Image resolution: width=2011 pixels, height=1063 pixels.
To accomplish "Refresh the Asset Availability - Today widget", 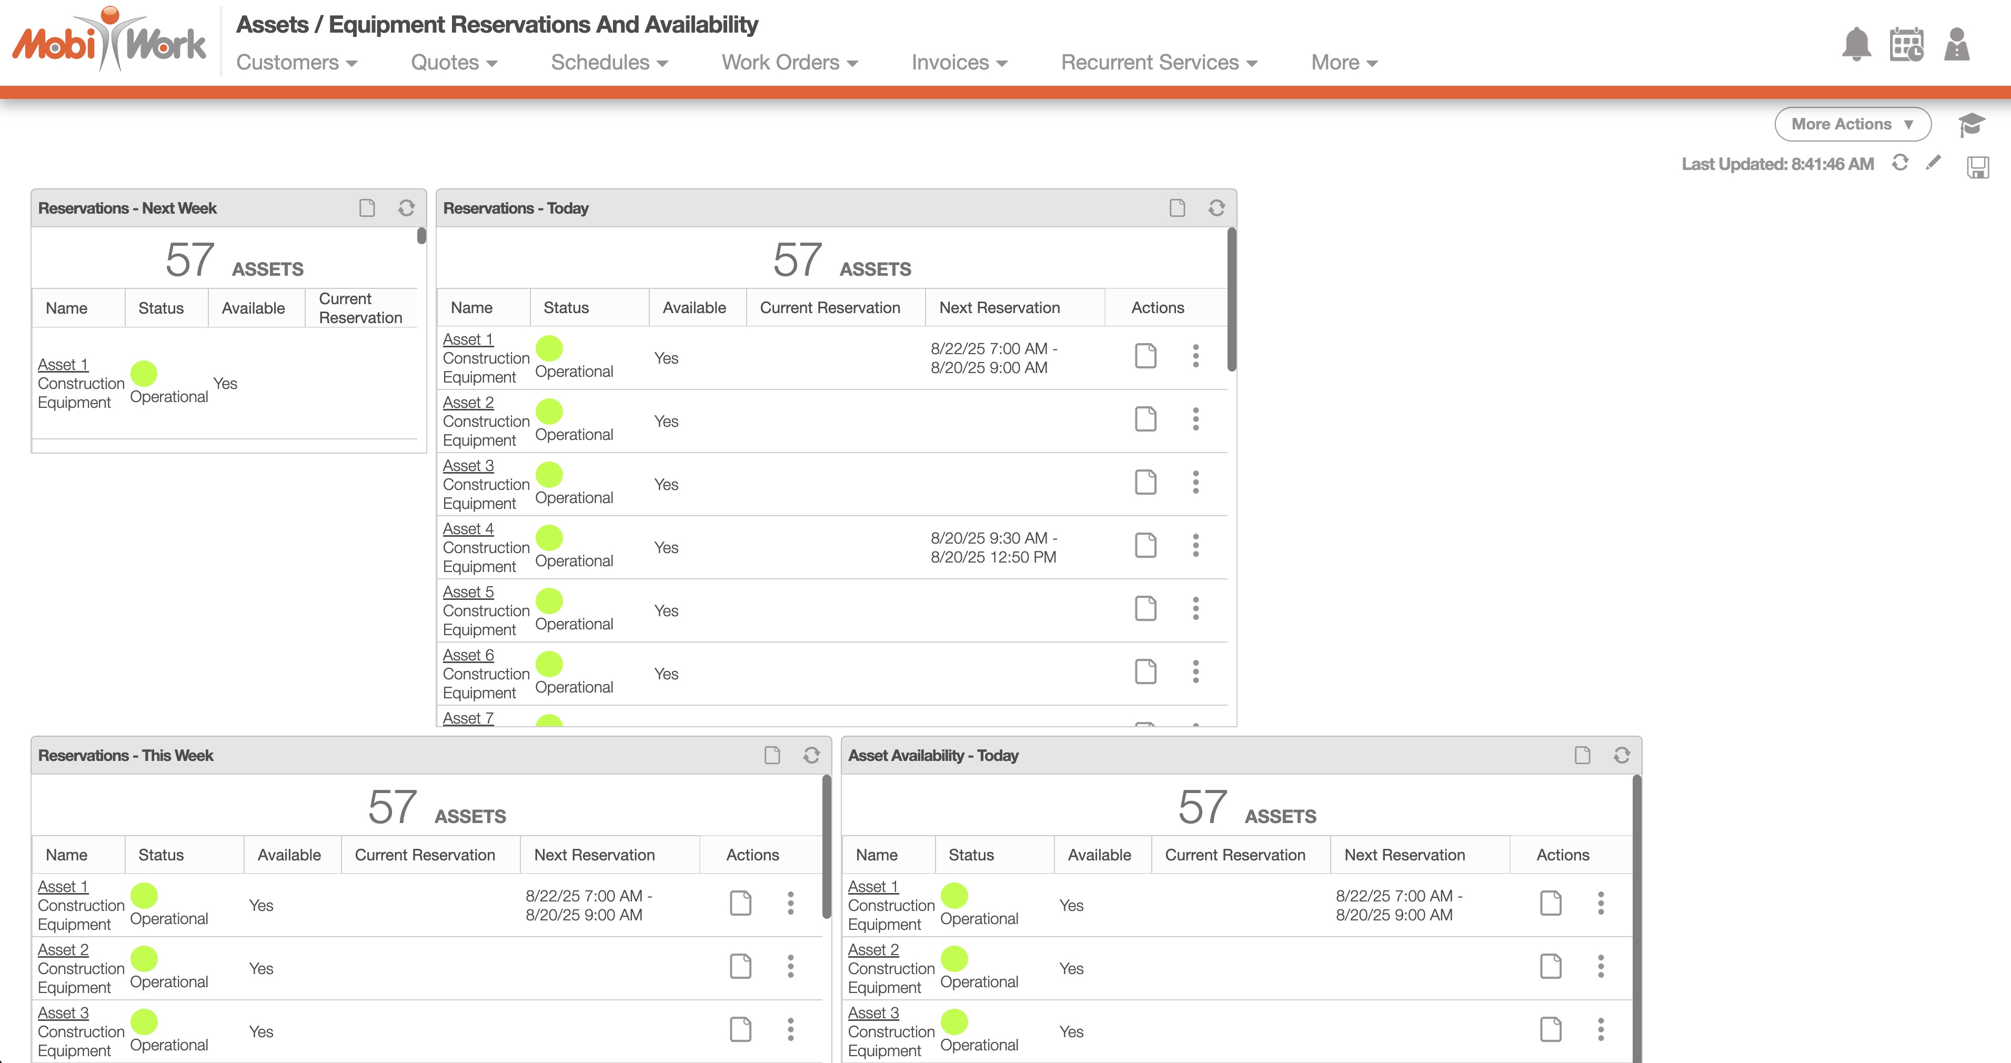I will tap(1622, 755).
